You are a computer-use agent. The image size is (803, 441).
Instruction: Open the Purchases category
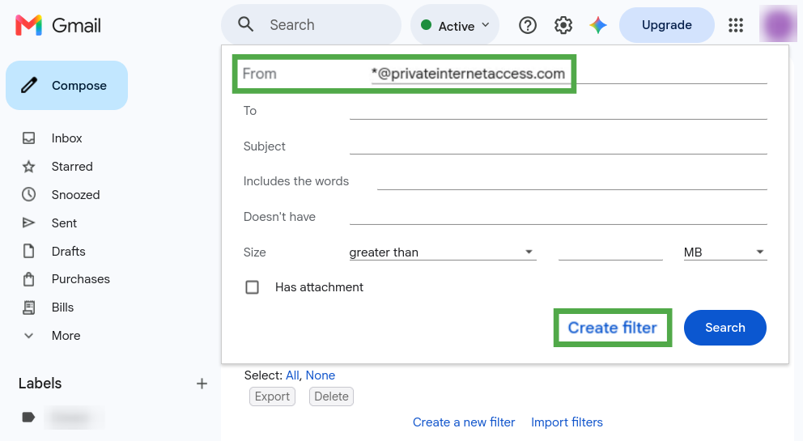pos(81,279)
